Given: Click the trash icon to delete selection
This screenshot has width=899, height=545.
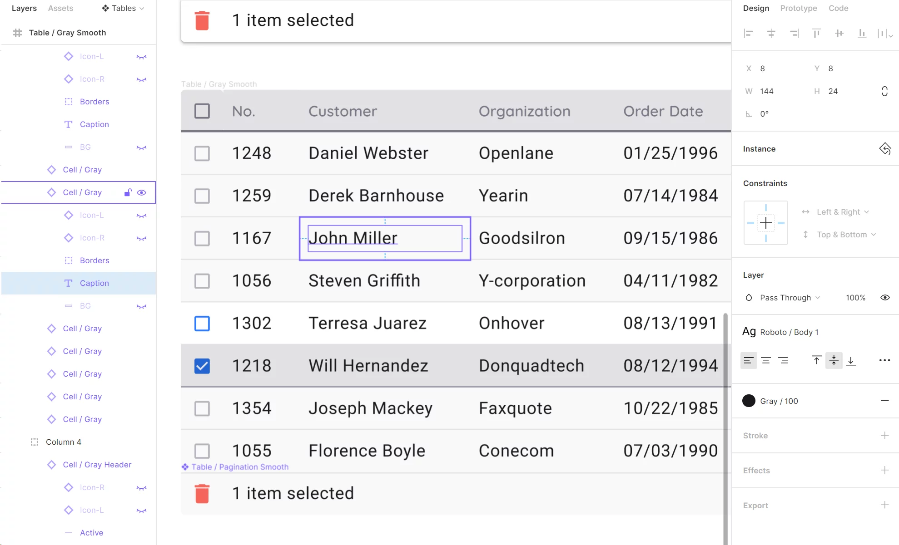Looking at the screenshot, I should click(202, 20).
